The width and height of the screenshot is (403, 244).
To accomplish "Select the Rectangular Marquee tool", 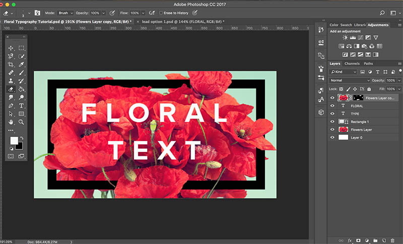I will (x=21, y=48).
